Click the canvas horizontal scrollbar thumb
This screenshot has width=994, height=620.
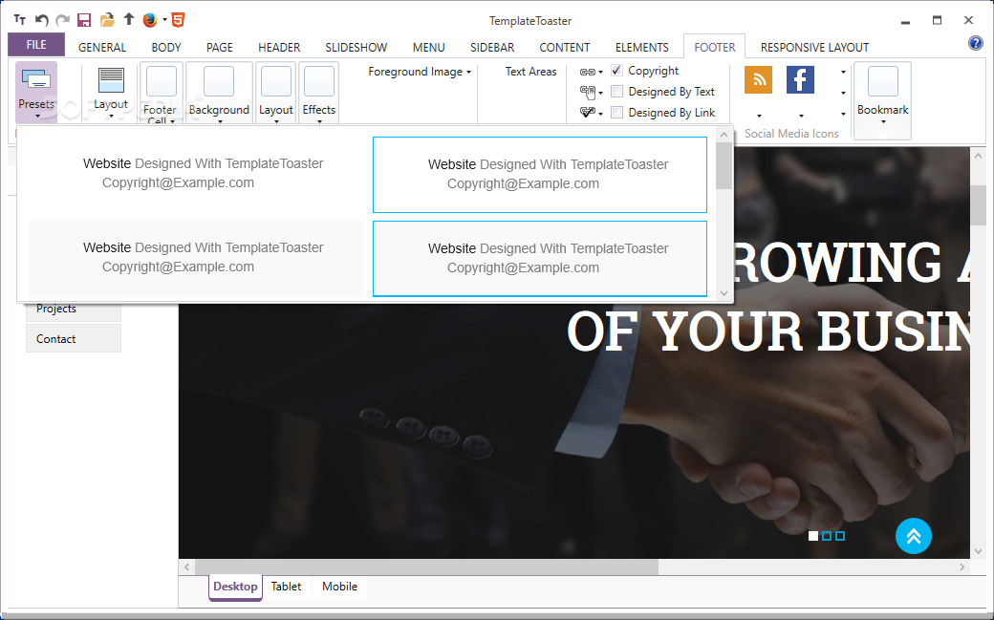[x=426, y=567]
